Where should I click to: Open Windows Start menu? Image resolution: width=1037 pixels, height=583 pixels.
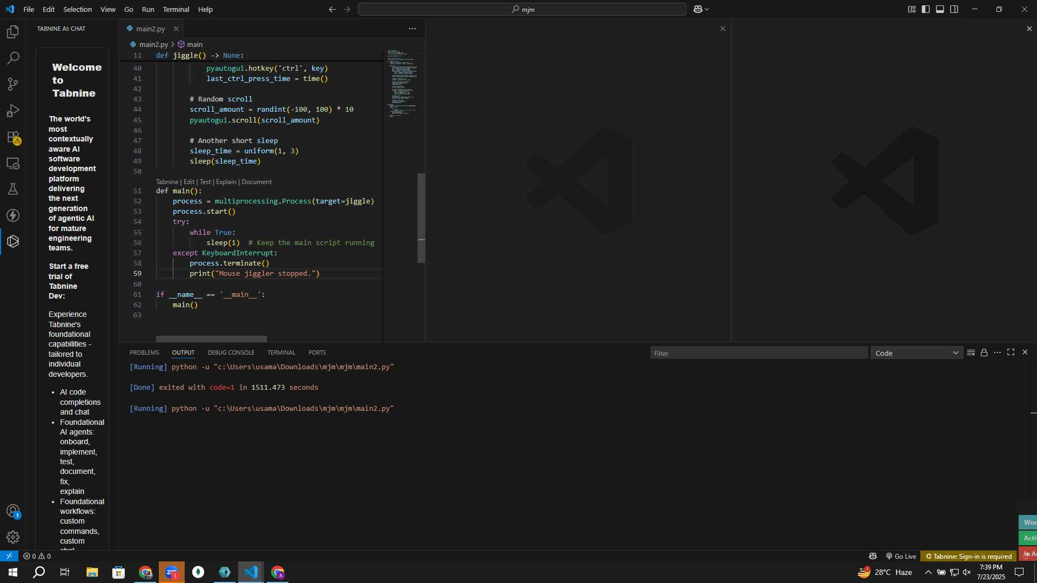(x=13, y=572)
